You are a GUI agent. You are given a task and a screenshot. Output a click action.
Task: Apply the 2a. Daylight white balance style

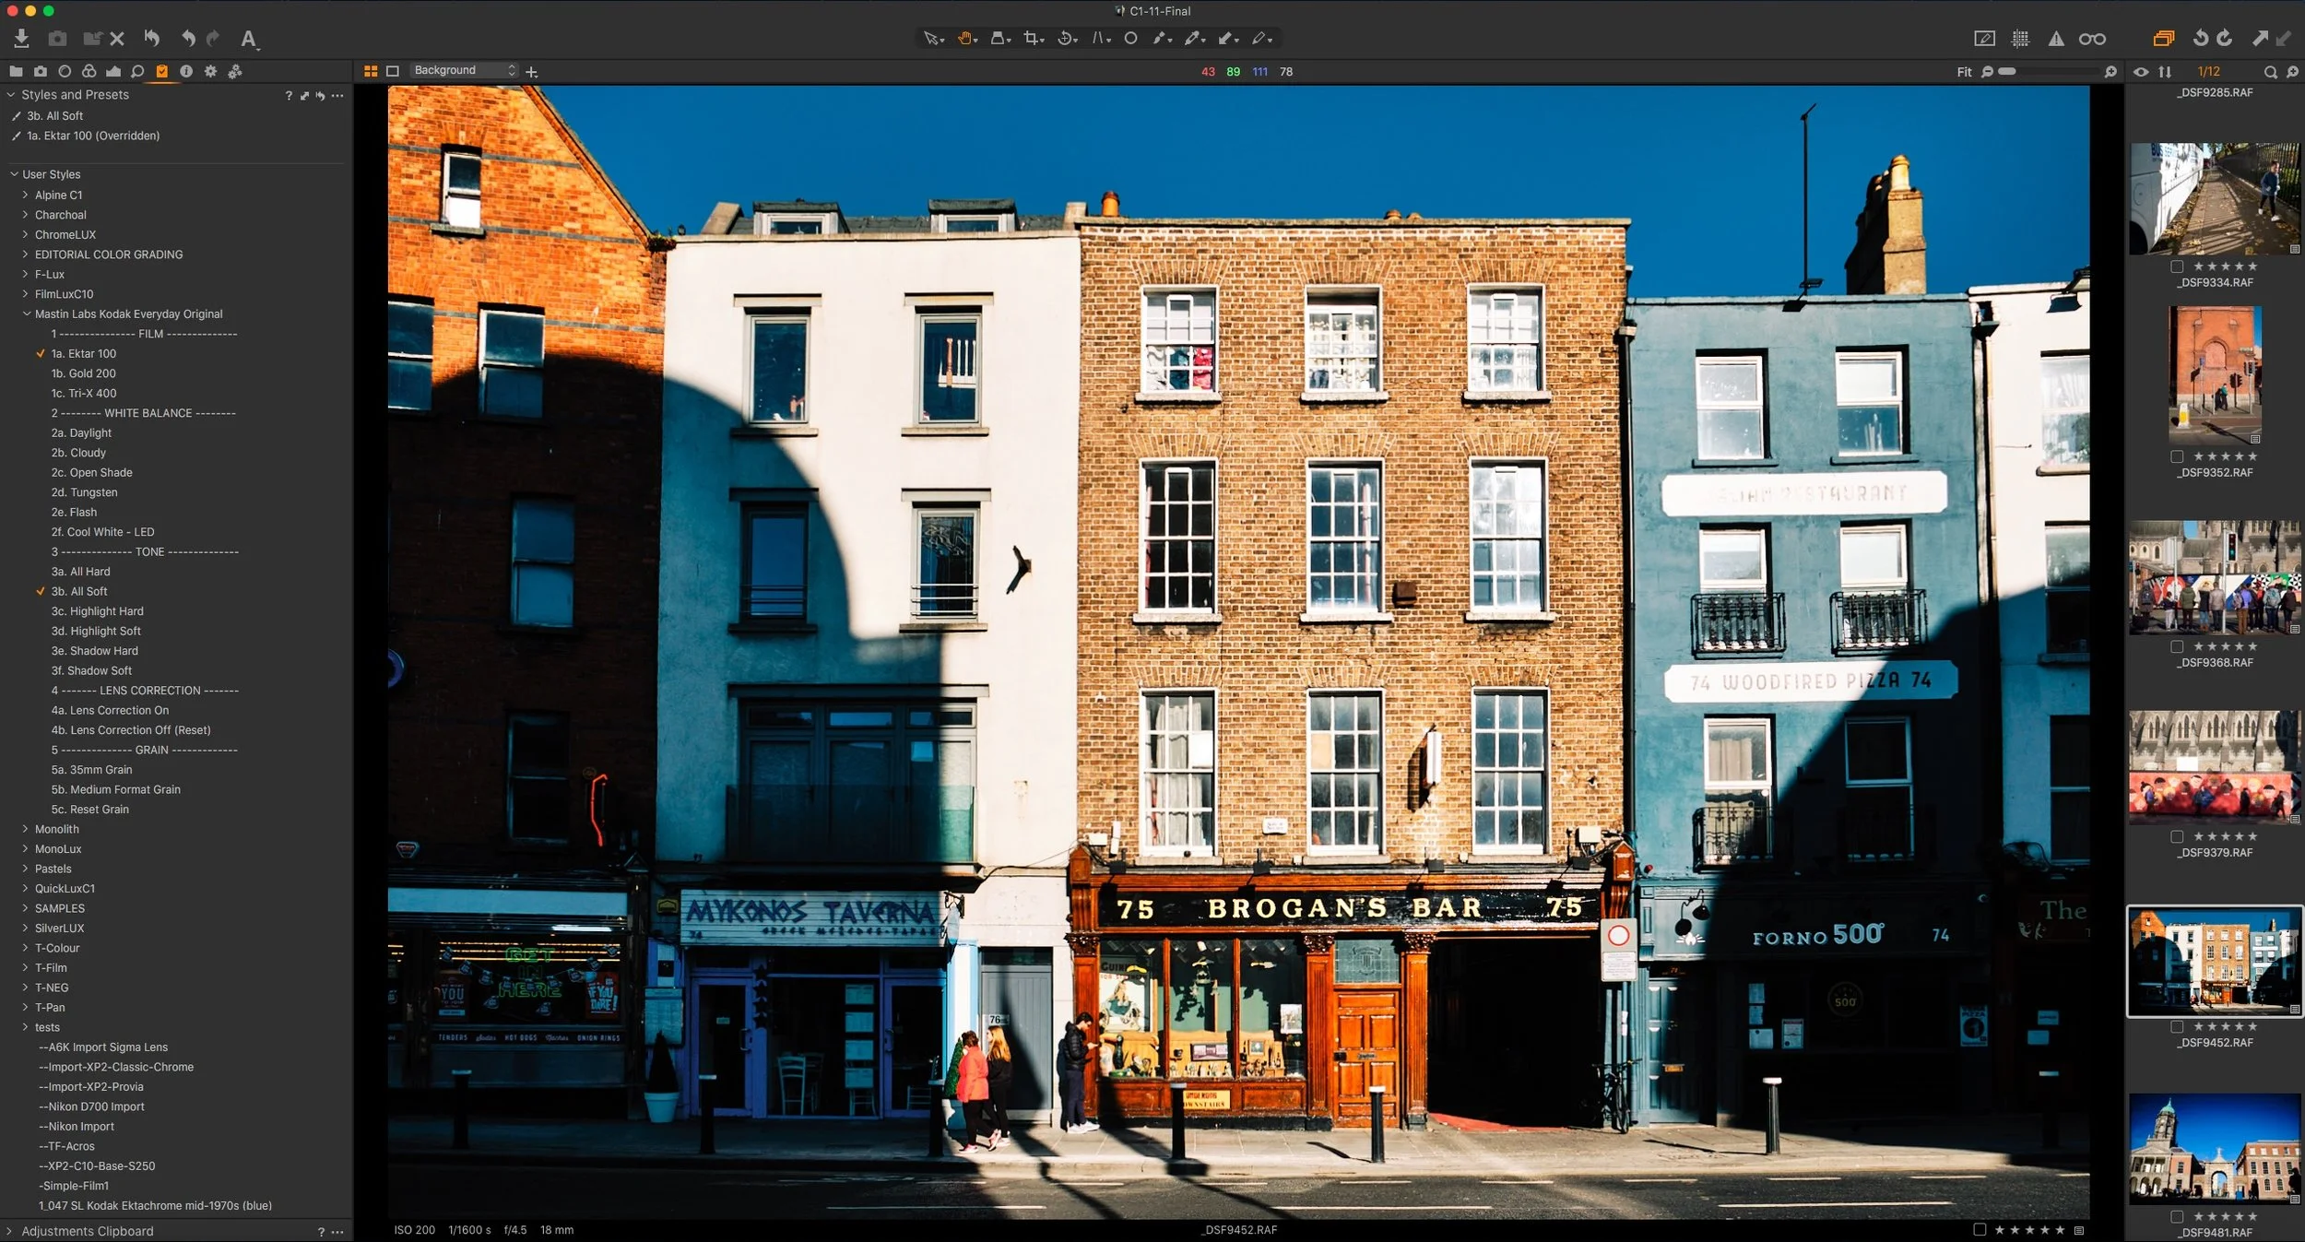81,432
